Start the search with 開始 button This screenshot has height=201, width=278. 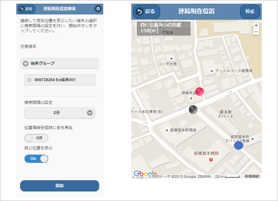pyautogui.click(x=60, y=186)
